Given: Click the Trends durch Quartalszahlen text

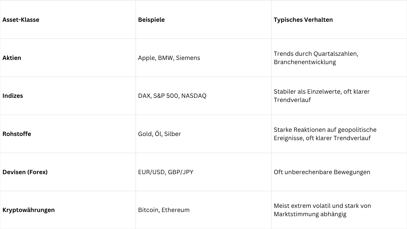Looking at the screenshot, I should pyautogui.click(x=316, y=54).
